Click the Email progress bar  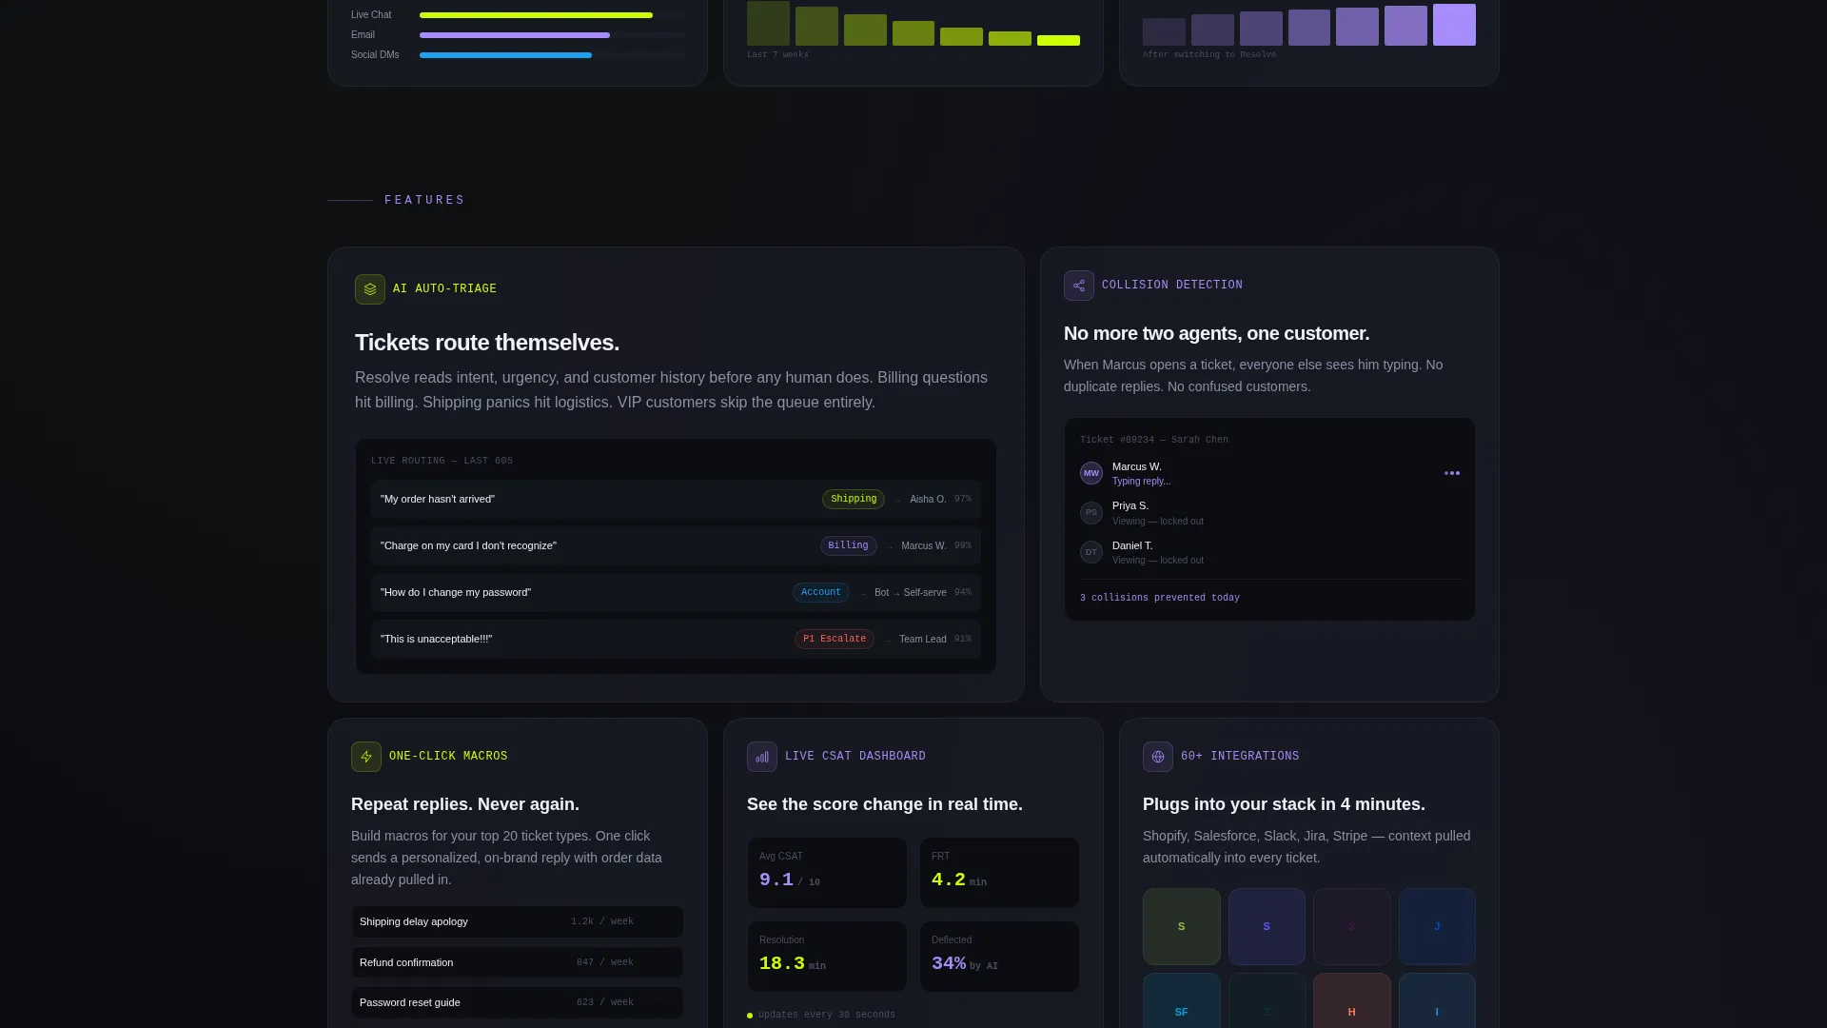[x=552, y=35]
